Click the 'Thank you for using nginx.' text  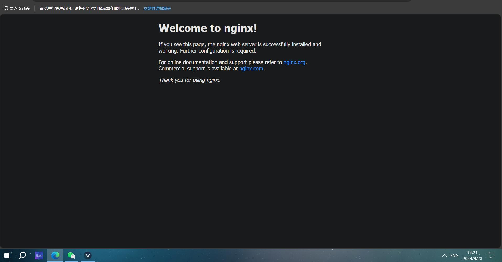pos(189,80)
